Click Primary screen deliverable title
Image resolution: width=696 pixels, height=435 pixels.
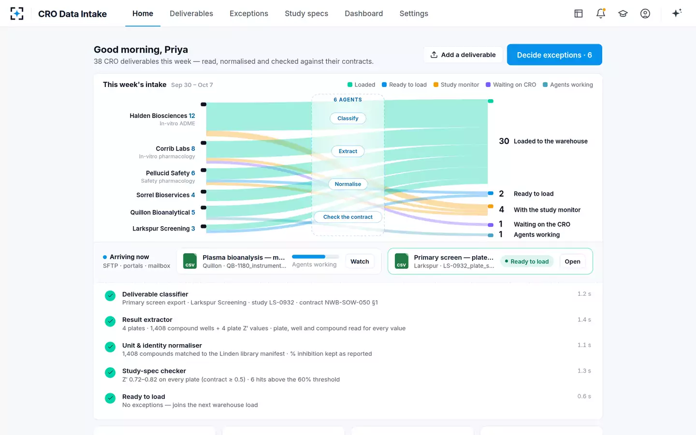coord(453,258)
